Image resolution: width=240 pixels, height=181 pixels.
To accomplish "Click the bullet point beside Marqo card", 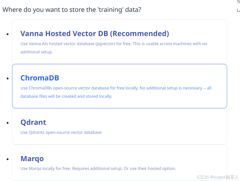I will click(x=8, y=159).
